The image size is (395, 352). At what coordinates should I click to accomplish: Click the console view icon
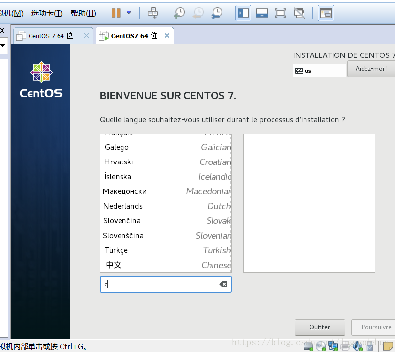click(x=325, y=13)
